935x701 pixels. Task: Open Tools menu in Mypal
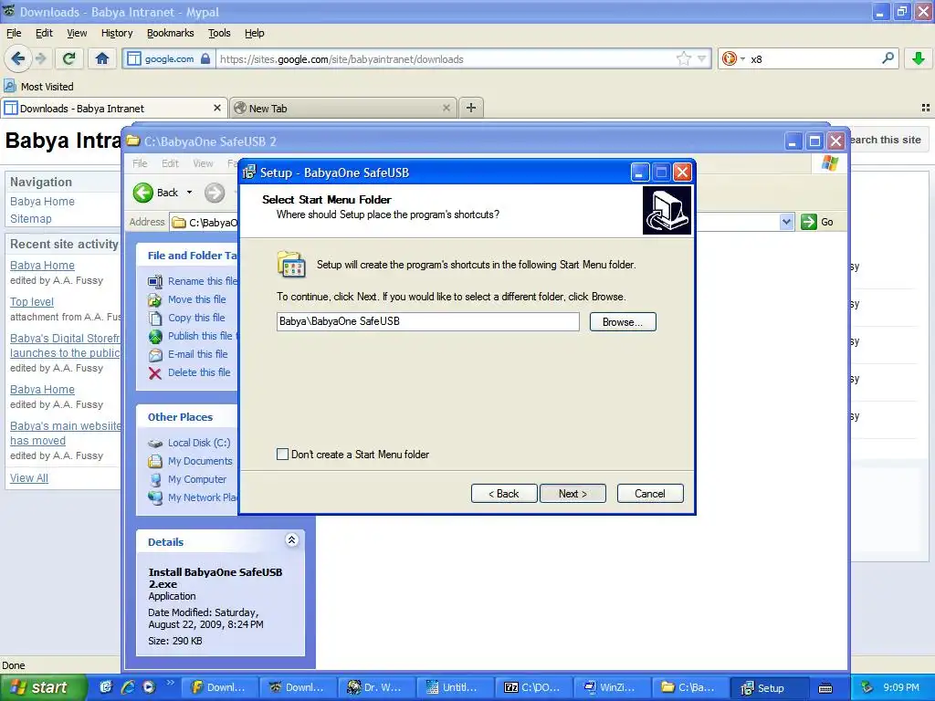219,33
